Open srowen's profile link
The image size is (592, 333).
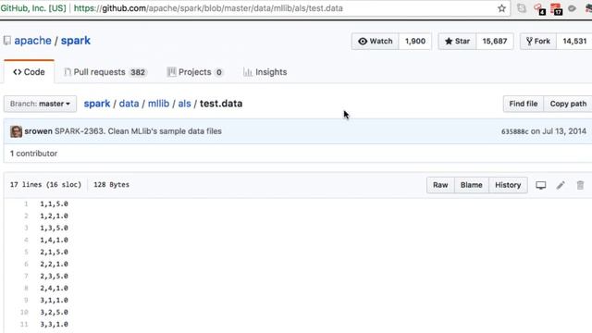pyautogui.click(x=38, y=131)
